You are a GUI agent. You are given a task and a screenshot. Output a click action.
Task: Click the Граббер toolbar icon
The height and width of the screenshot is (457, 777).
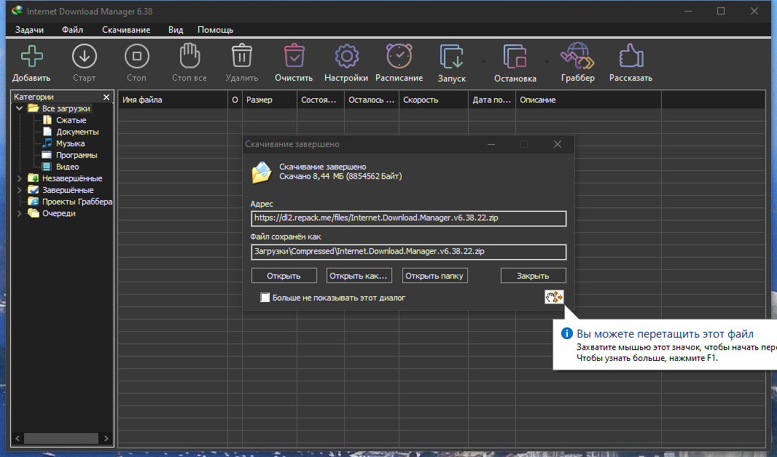577,57
